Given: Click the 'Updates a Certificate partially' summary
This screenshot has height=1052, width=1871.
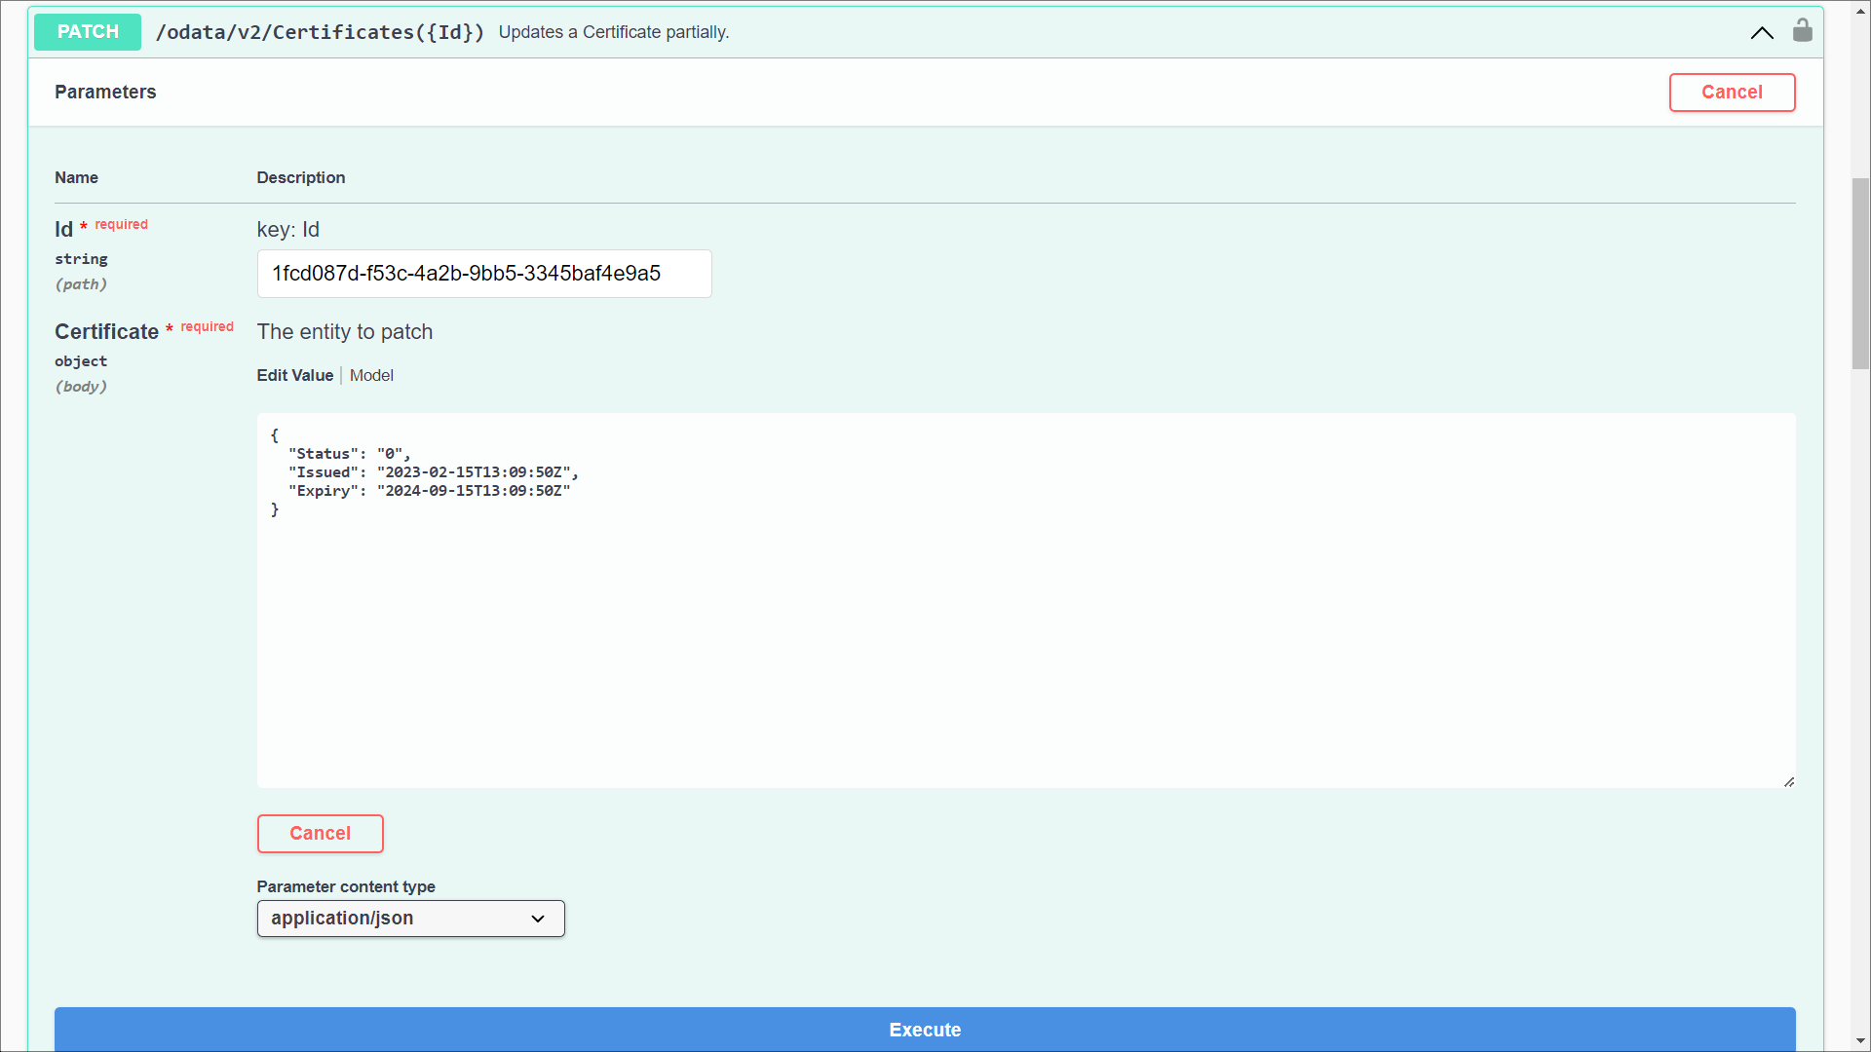Looking at the screenshot, I should tap(613, 32).
